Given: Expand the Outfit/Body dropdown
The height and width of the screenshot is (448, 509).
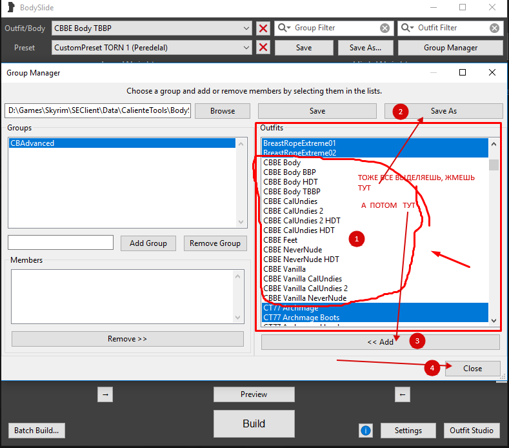Looking at the screenshot, I should [247, 28].
